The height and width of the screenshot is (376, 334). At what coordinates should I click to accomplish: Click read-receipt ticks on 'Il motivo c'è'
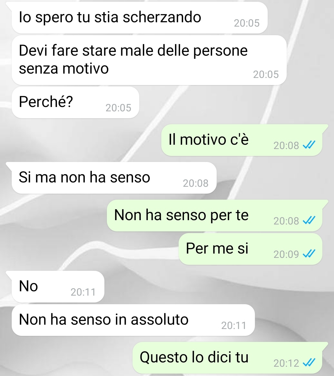tap(309, 145)
